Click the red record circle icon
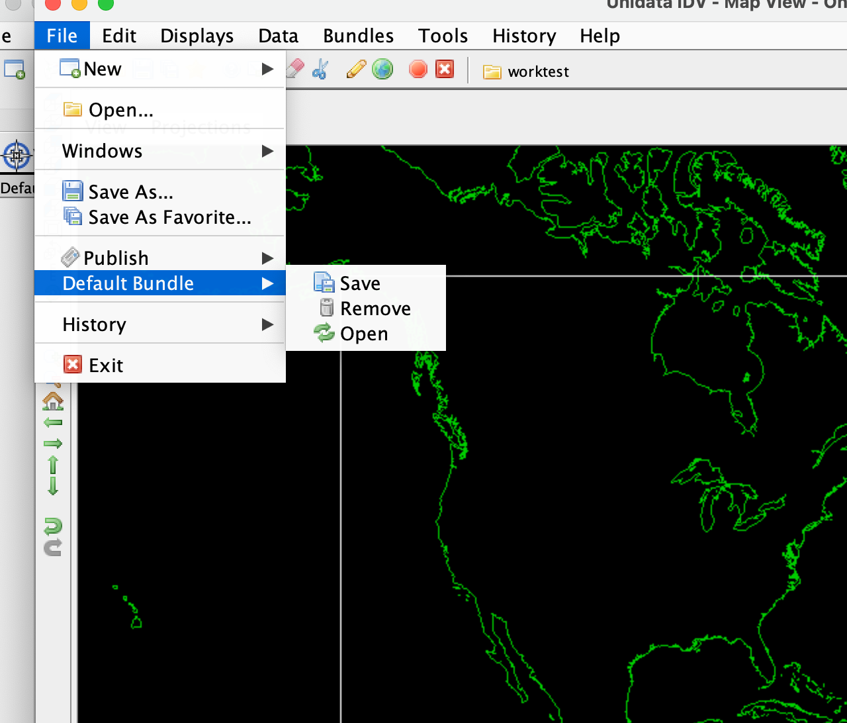The height and width of the screenshot is (723, 847). [418, 70]
